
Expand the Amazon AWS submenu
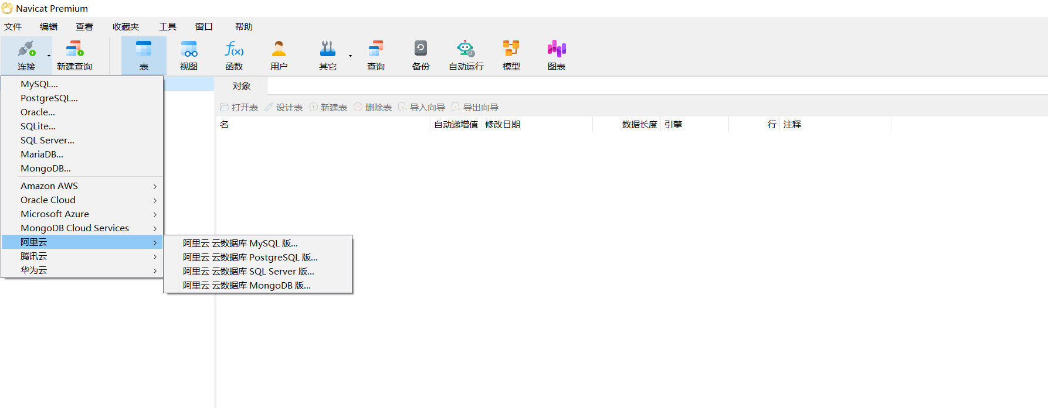pyautogui.click(x=83, y=186)
